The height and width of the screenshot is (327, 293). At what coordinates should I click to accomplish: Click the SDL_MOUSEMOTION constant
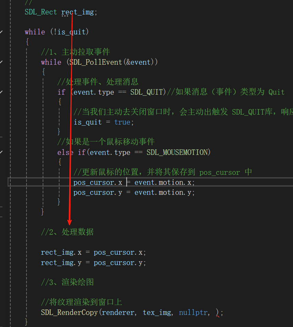tap(177, 152)
